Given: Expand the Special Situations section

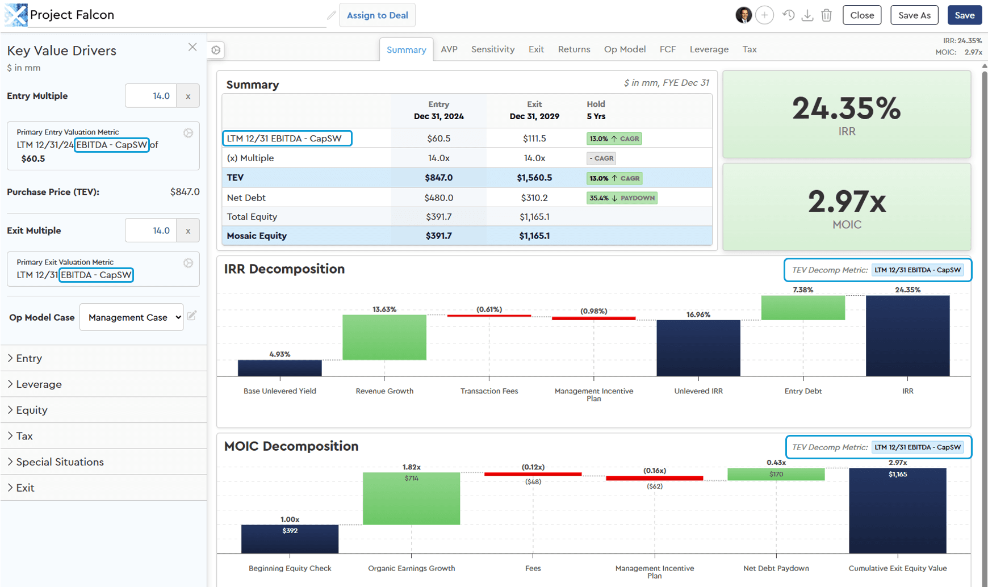Looking at the screenshot, I should tap(59, 462).
